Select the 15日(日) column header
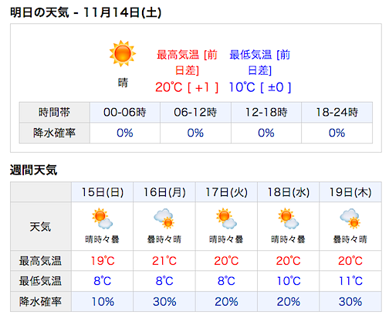389x318 pixels. (x=103, y=192)
